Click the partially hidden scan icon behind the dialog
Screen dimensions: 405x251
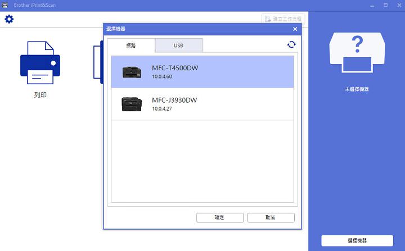point(98,62)
